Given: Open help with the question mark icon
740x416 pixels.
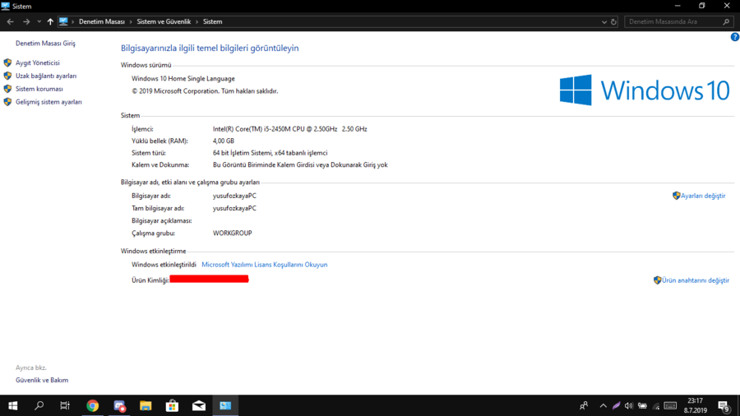Looking at the screenshot, I should coord(735,37).
